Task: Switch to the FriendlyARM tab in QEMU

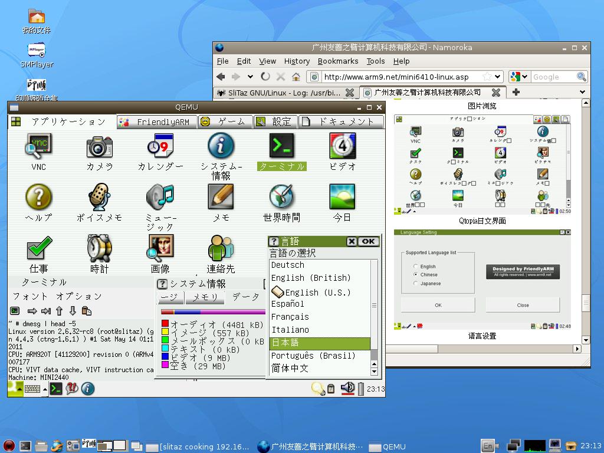Action: (x=157, y=122)
